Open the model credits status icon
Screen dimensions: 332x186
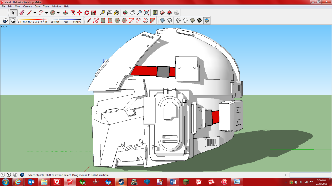pyautogui.click(x=9, y=175)
